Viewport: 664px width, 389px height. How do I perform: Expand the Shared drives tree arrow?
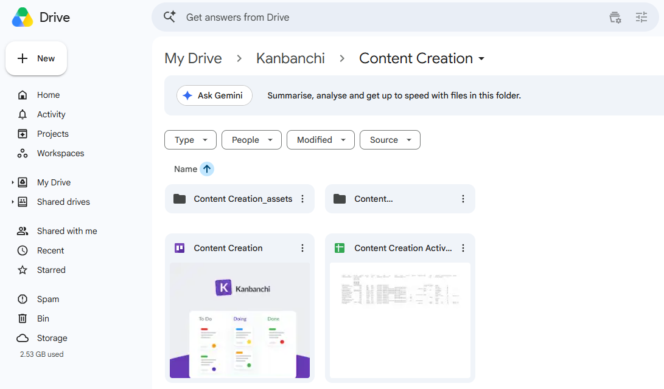coord(13,202)
